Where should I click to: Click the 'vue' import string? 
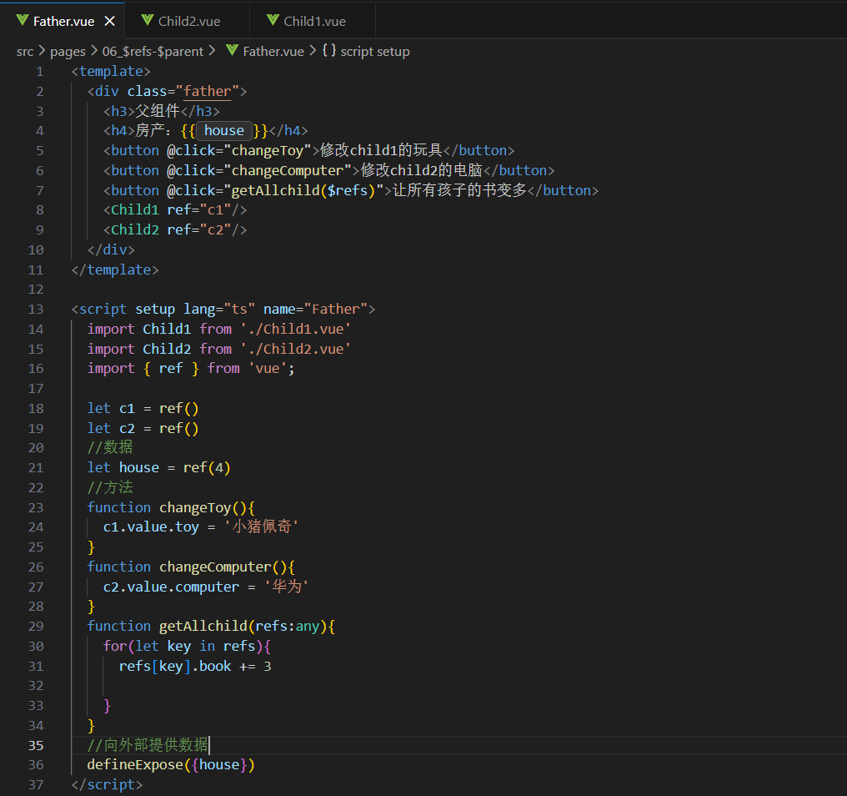[x=268, y=368]
